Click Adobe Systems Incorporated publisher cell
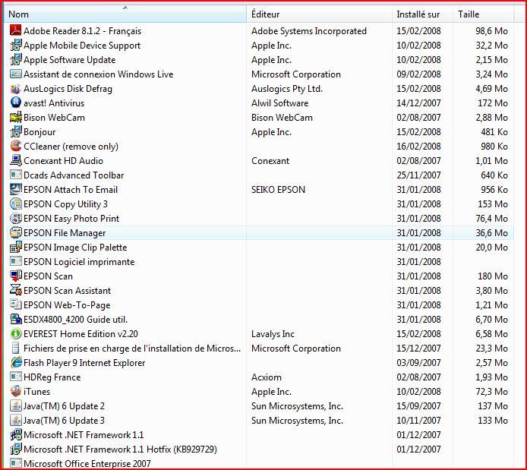This screenshot has width=527, height=470. [x=309, y=31]
